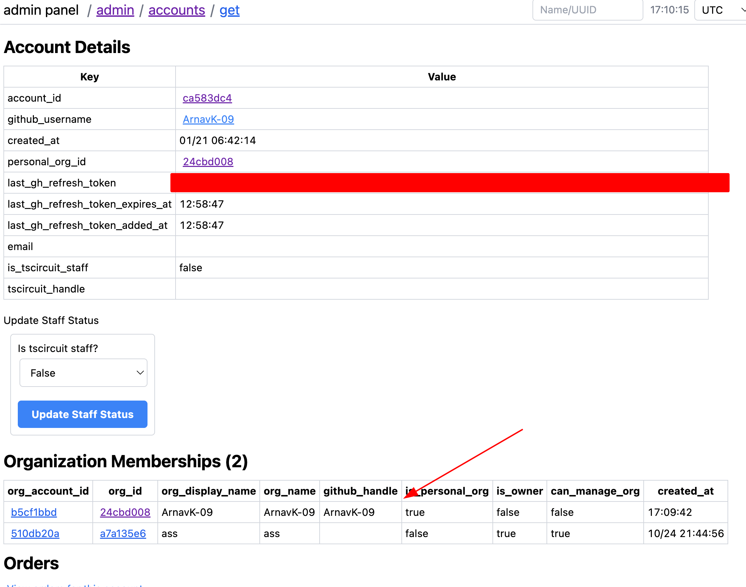
Task: Open account ID ca583dc4 link
Action: (x=207, y=98)
